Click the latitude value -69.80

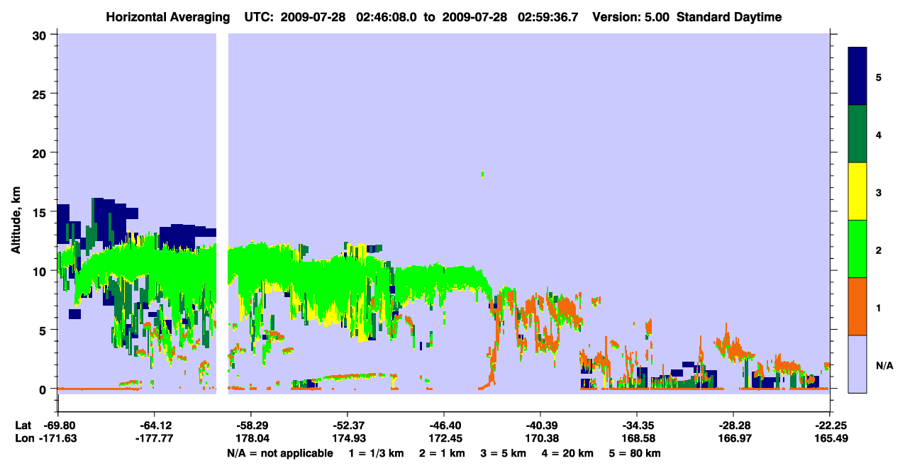(58, 425)
